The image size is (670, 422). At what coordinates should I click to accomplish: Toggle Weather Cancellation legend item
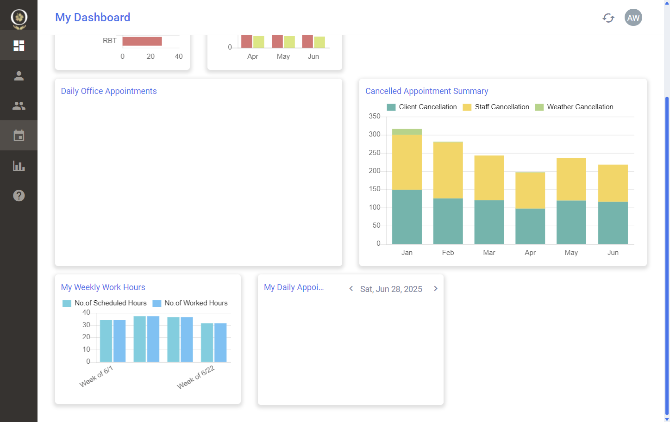574,107
